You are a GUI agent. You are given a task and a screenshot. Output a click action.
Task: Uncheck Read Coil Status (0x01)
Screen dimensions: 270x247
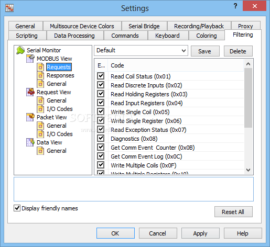[101, 76]
